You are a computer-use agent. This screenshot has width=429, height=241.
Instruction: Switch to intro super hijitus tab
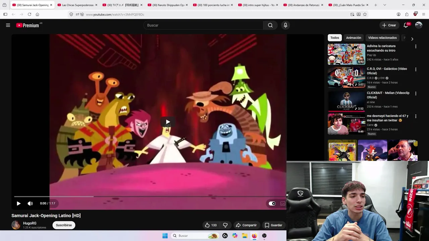click(x=258, y=5)
